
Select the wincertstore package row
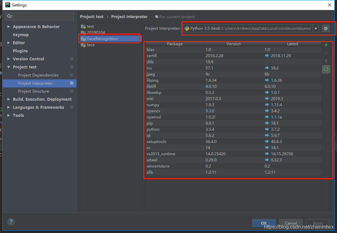[x=234, y=166]
